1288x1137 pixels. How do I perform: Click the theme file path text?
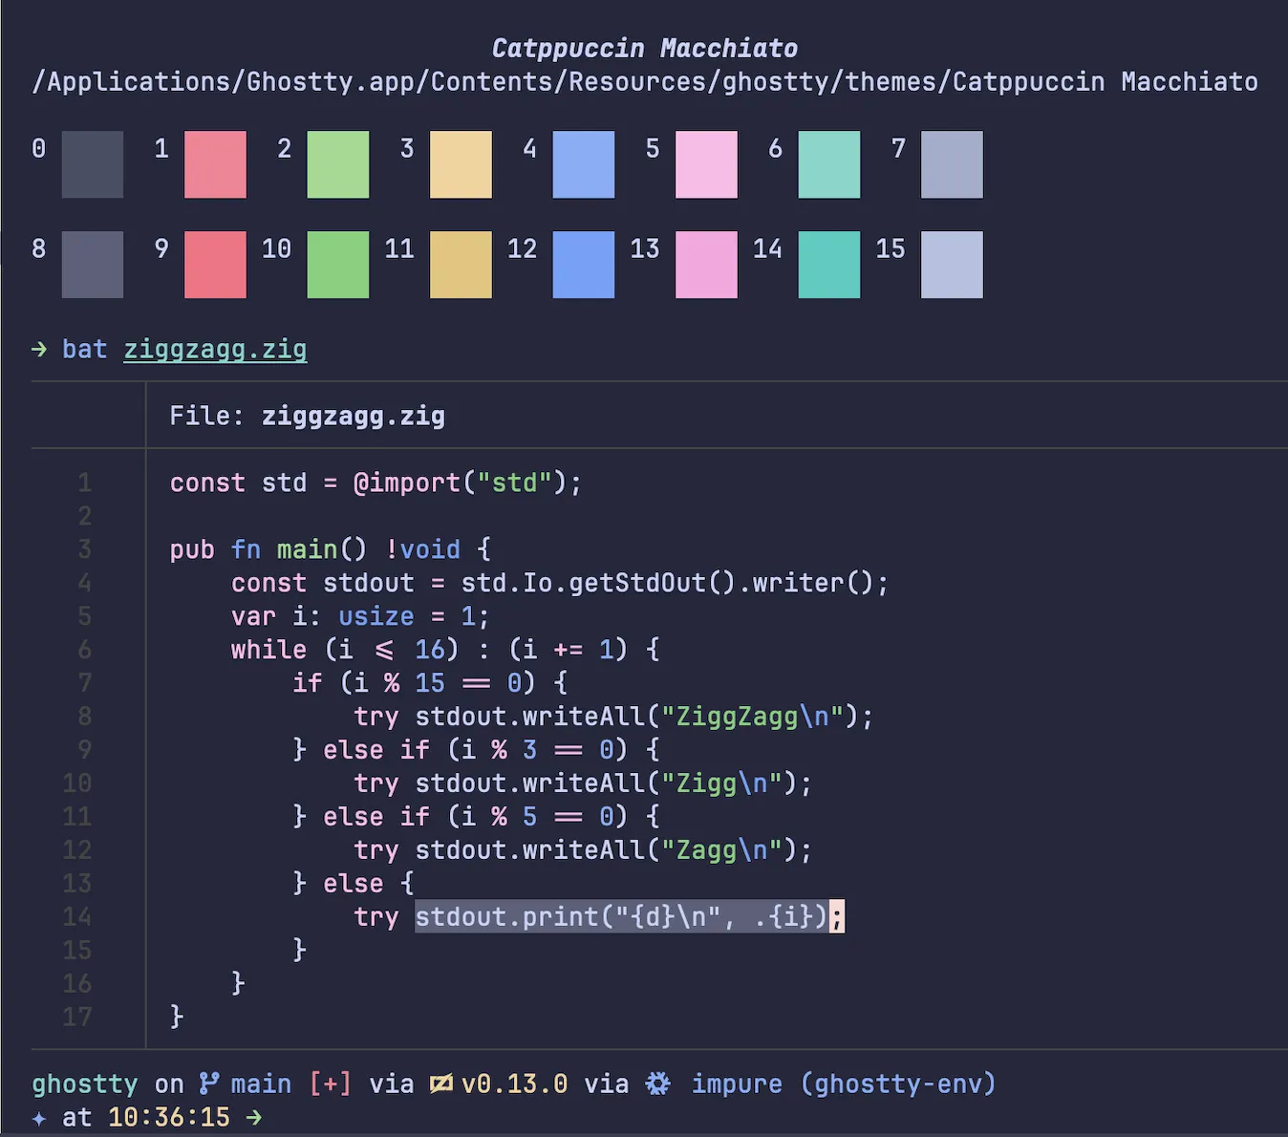[645, 82]
